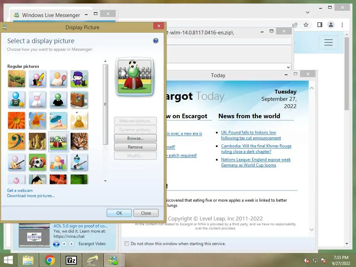Open Nations League England Germany article
This screenshot has width=356, height=267.
pyautogui.click(x=256, y=162)
